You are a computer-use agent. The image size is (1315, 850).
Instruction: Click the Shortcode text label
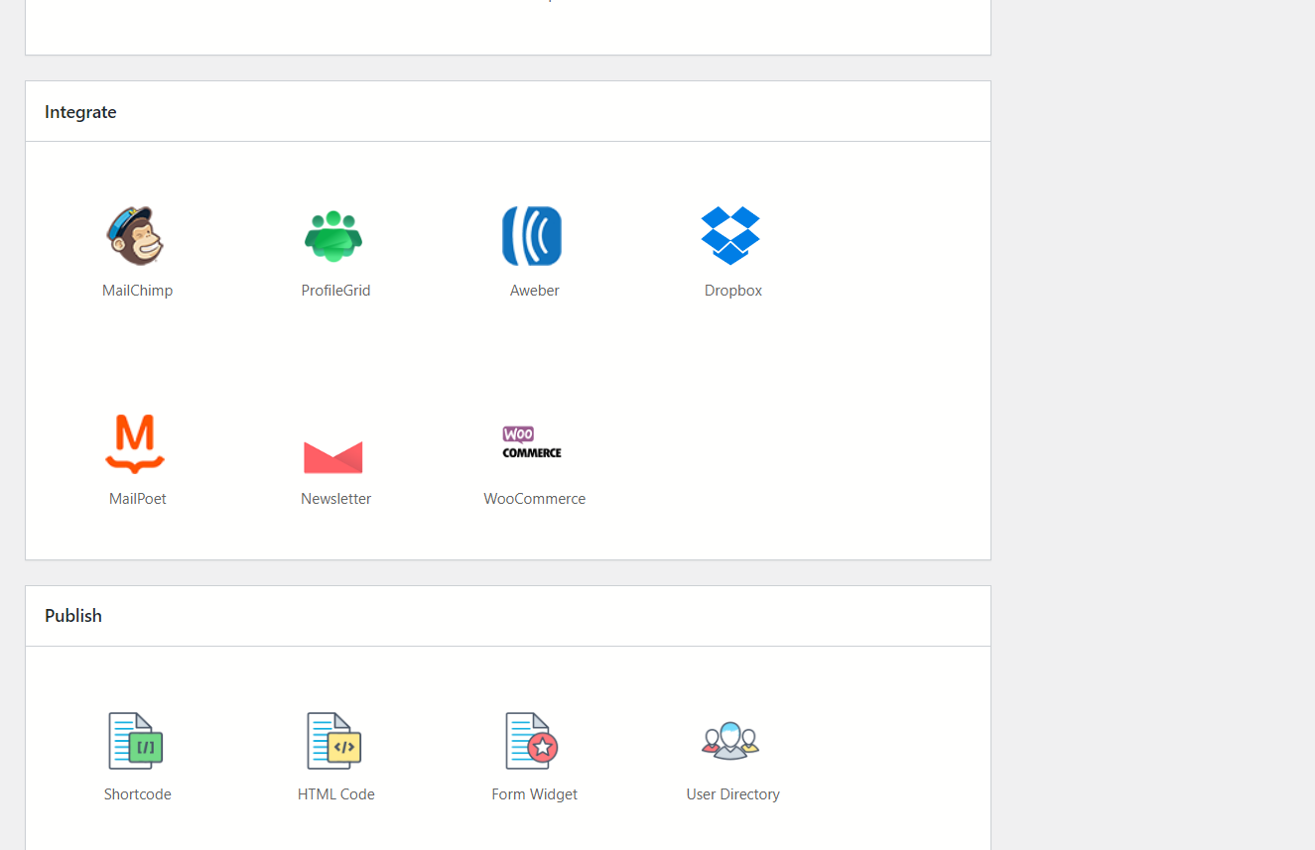(137, 793)
